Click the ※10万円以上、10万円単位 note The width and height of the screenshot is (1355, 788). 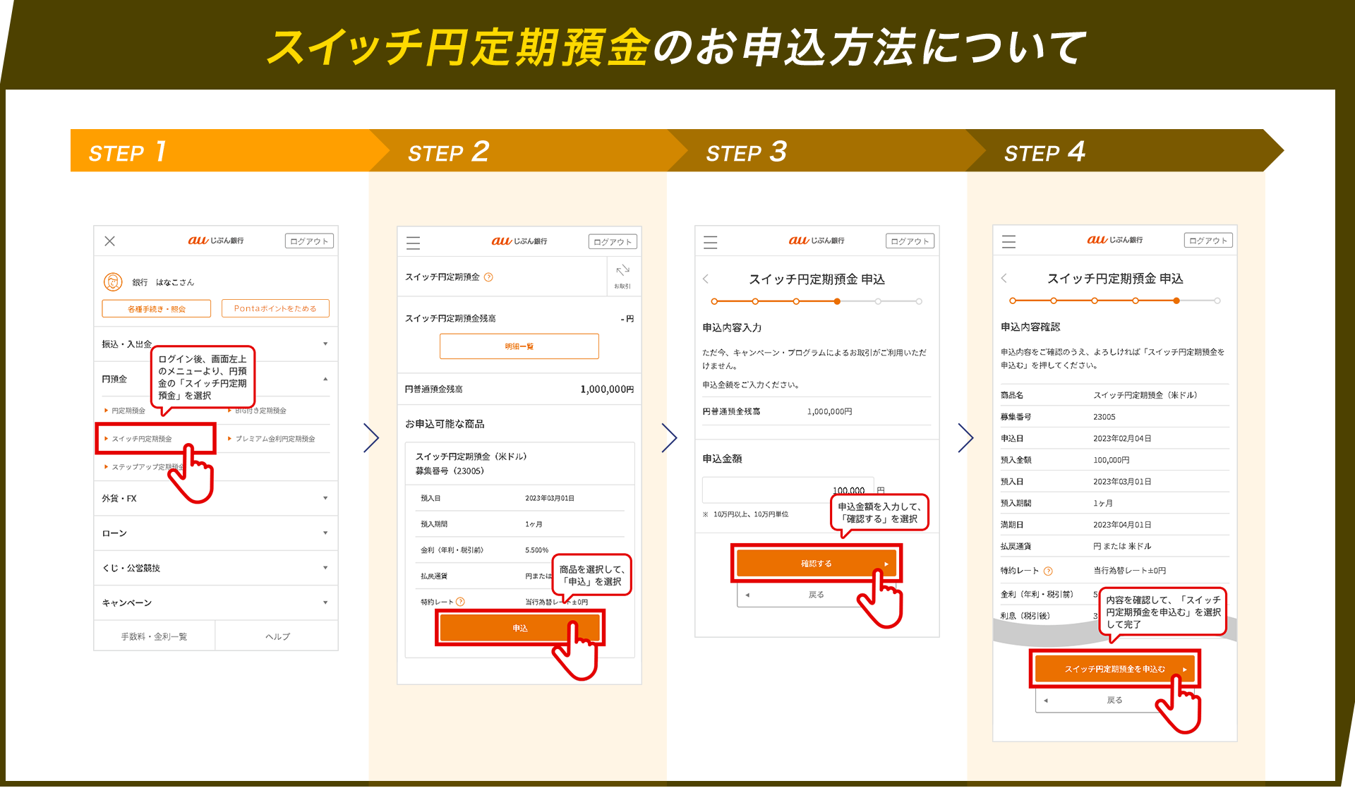(745, 514)
